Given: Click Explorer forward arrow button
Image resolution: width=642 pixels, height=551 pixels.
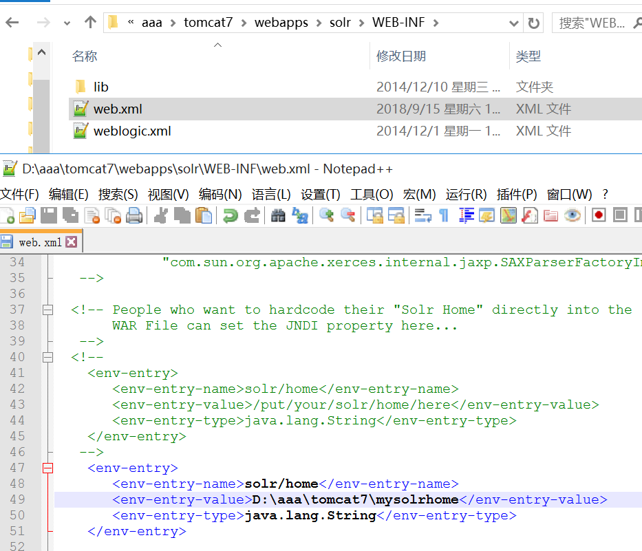Looking at the screenshot, I should tap(43, 22).
